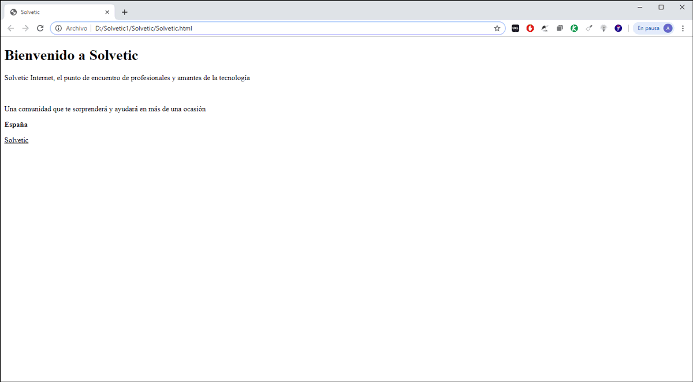Open the En pausa profile button
The image size is (693, 382).
[x=654, y=28]
